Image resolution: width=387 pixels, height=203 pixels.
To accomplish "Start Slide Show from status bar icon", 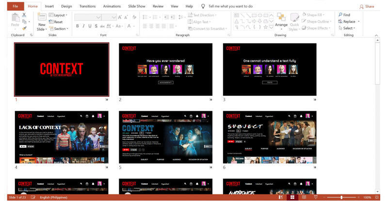I will [316, 197].
